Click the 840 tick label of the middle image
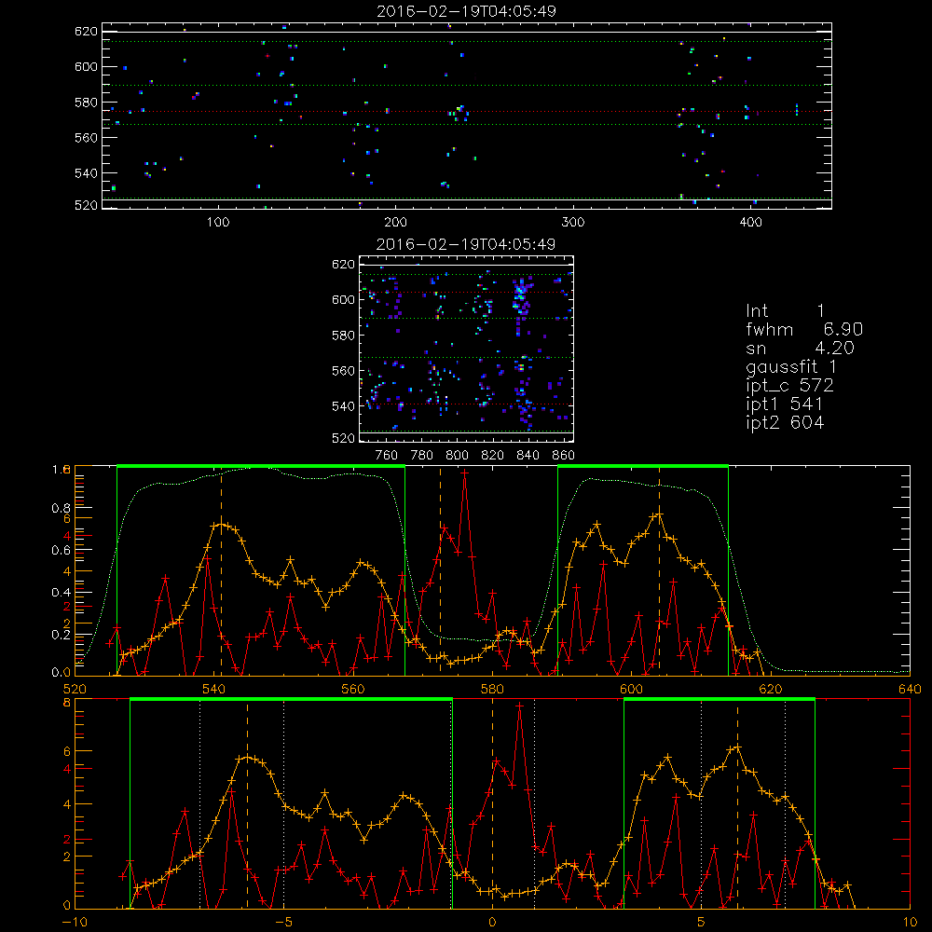Viewport: 932px width, 932px height. tap(528, 456)
